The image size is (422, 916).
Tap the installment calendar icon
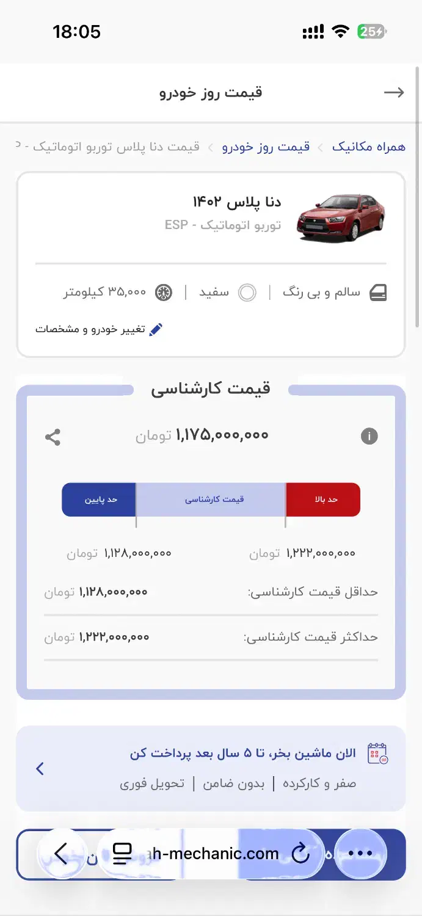tap(377, 754)
